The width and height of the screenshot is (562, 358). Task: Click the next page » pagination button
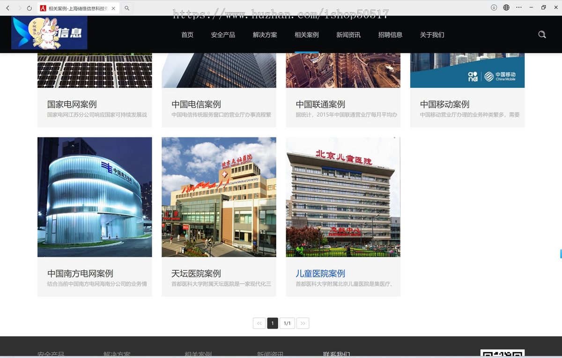coord(303,323)
